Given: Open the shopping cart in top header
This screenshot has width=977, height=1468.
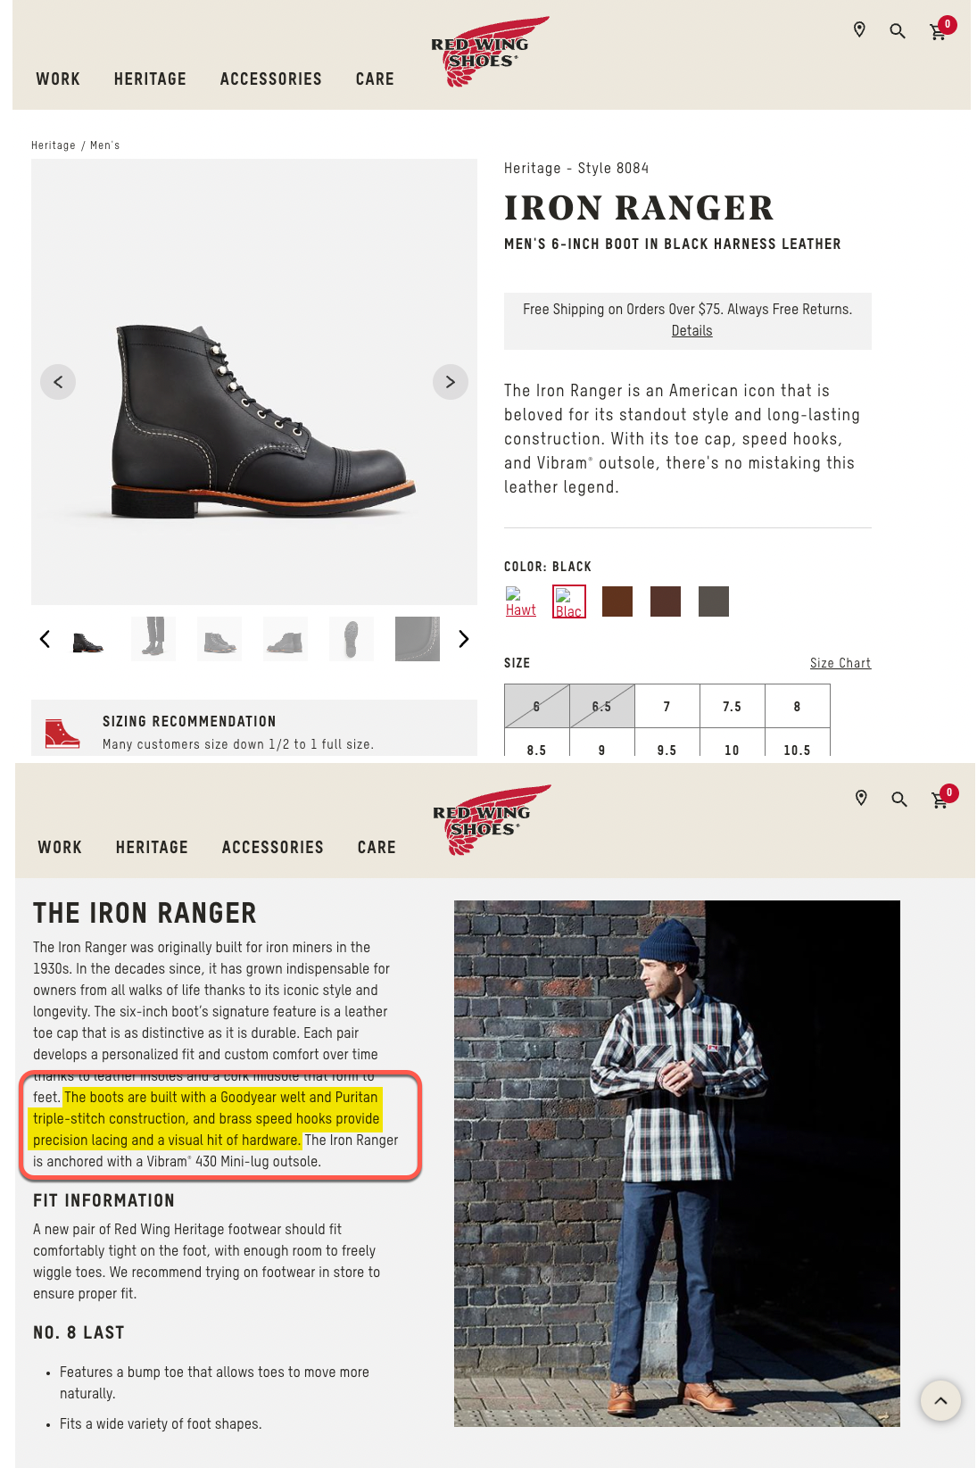Looking at the screenshot, I should click(940, 30).
